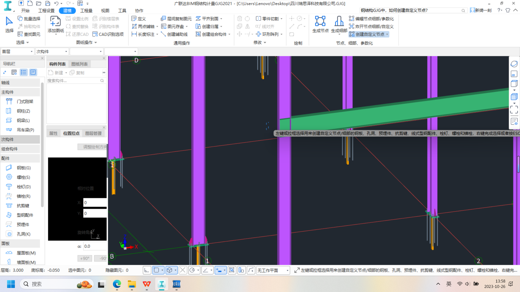The width and height of the screenshot is (520, 292).
Task: Open WPS Office from taskbar
Action: point(147,284)
